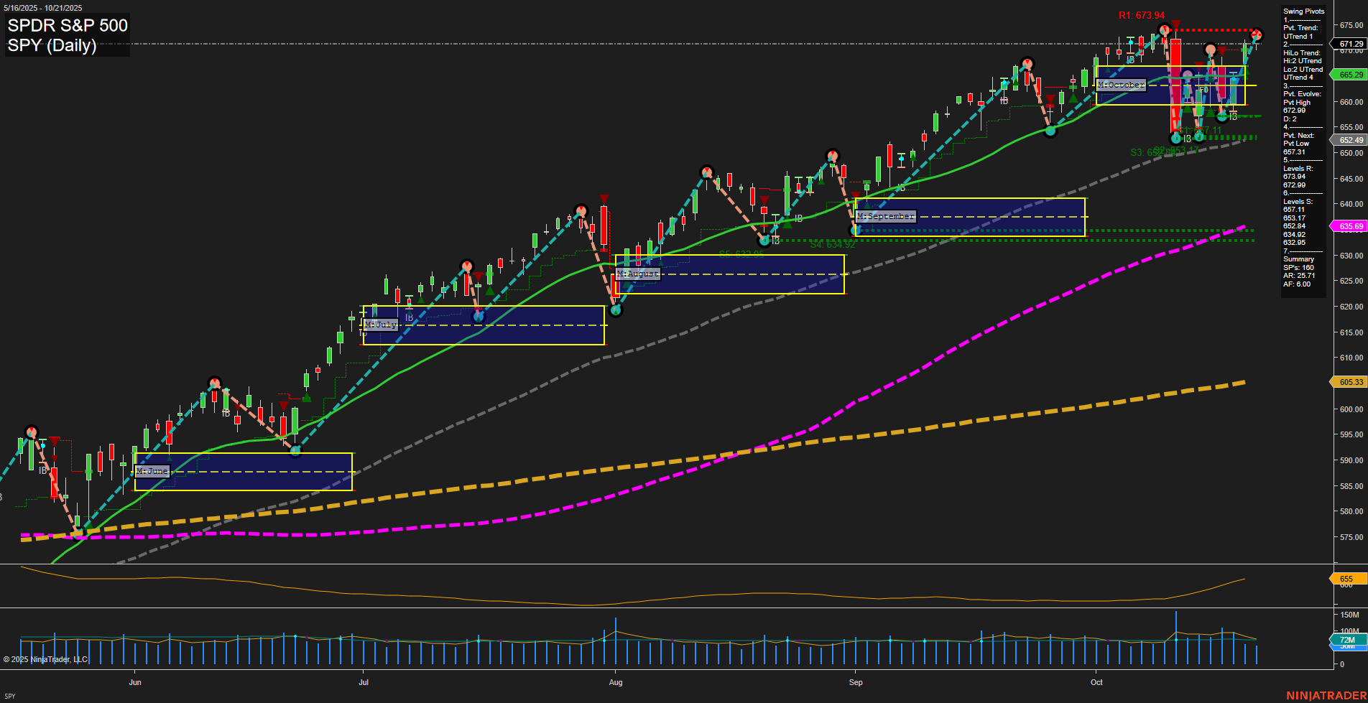
Task: Click the NinjaTrader logo in bottom corner
Action: (x=1326, y=695)
